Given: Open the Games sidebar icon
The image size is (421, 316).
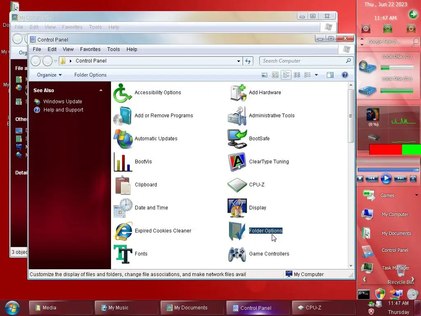Looking at the screenshot, I should [x=369, y=195].
